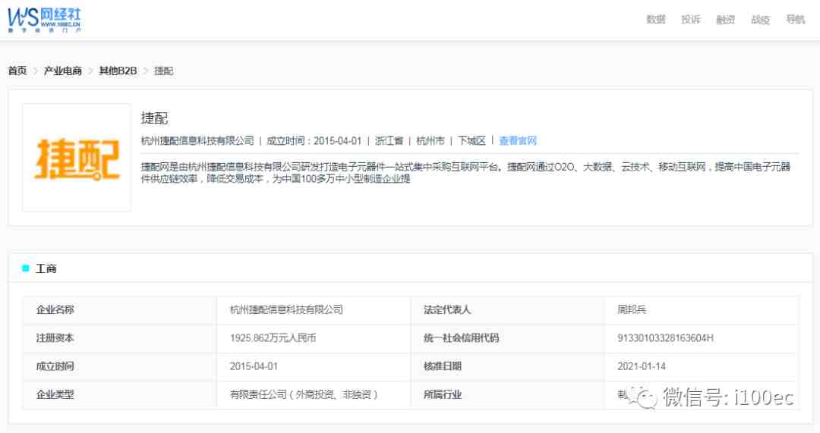Click the 捷配 company title heading
The width and height of the screenshot is (820, 433).
pos(154,118)
